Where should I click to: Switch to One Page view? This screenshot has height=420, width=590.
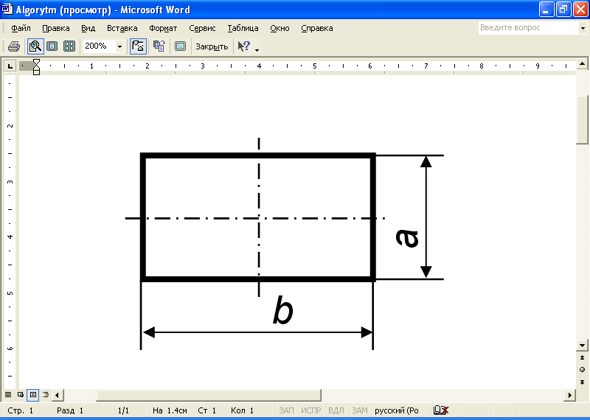tap(52, 46)
